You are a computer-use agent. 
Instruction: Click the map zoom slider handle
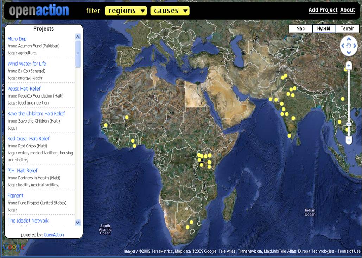(x=349, y=124)
